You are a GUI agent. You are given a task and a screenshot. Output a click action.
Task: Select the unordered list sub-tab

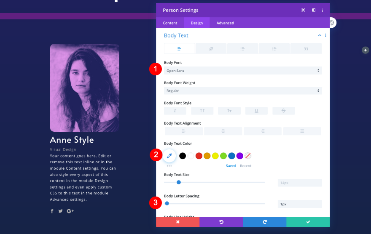click(242, 49)
